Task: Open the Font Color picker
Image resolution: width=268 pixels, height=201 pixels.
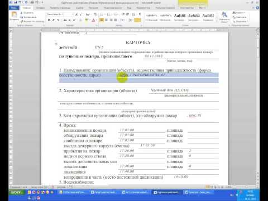Action: point(94,20)
